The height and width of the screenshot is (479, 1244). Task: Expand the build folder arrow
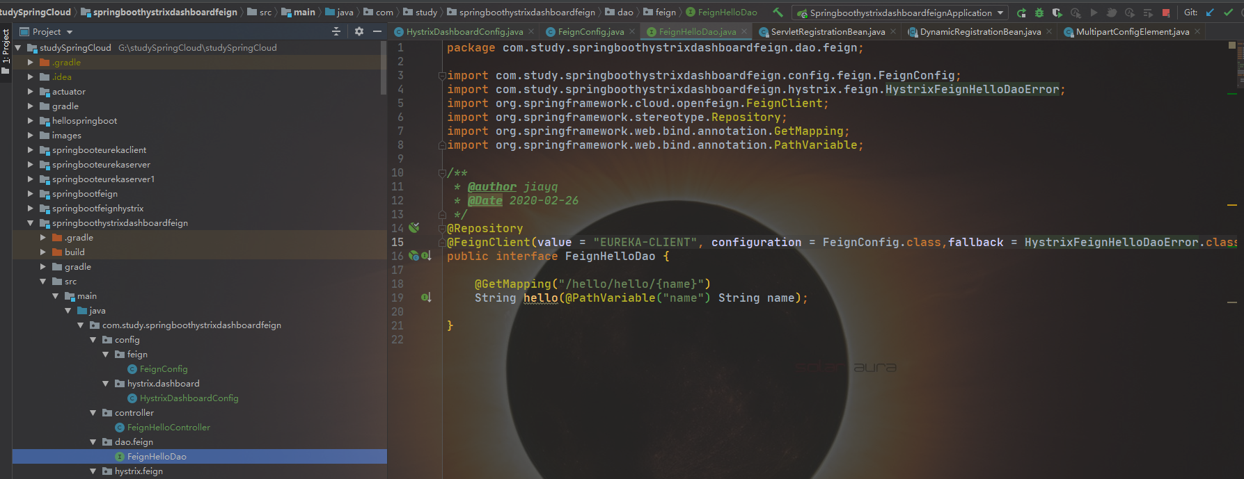pyautogui.click(x=43, y=252)
